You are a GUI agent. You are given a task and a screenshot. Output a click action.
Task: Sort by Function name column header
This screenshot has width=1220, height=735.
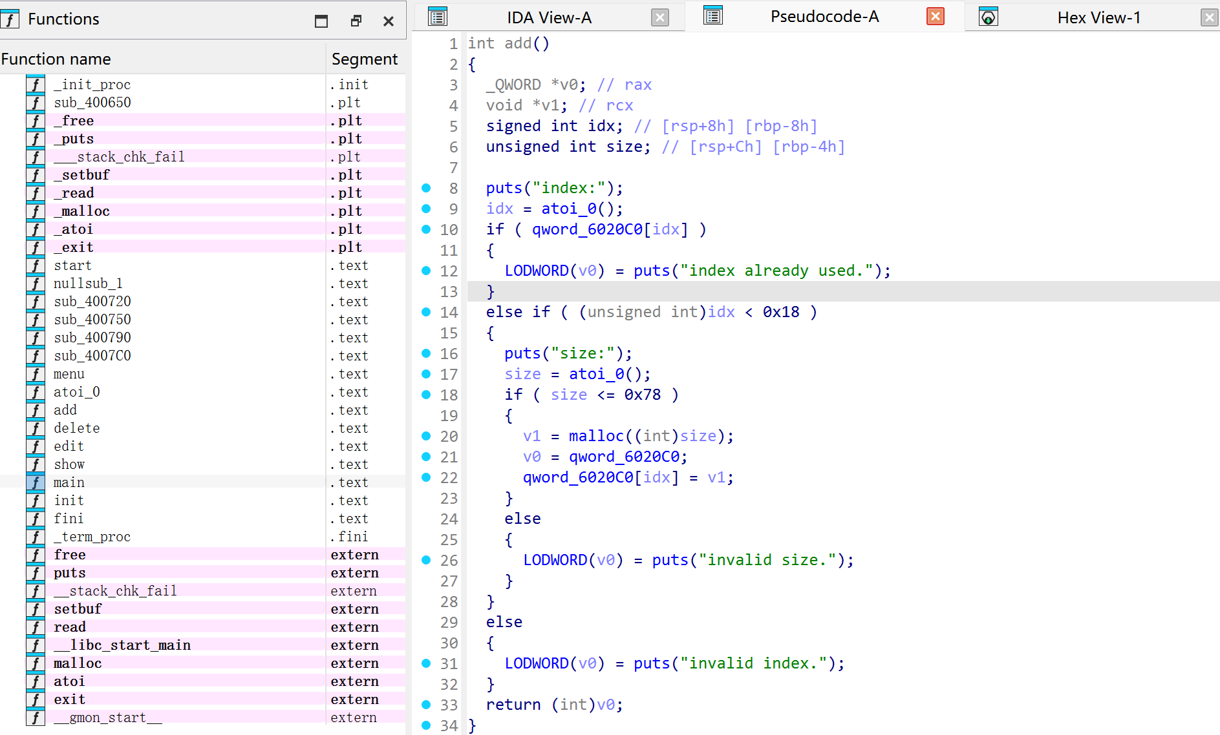click(x=162, y=59)
